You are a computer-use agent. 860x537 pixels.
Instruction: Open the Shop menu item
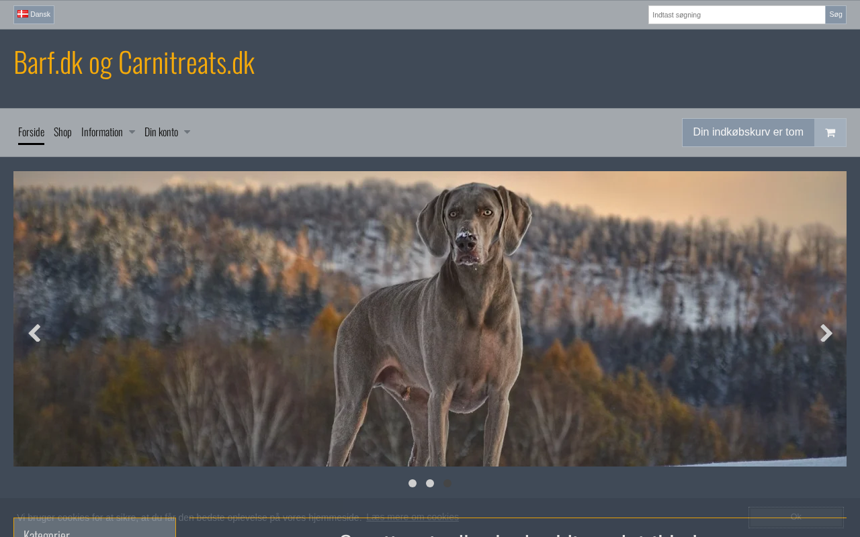pos(62,132)
